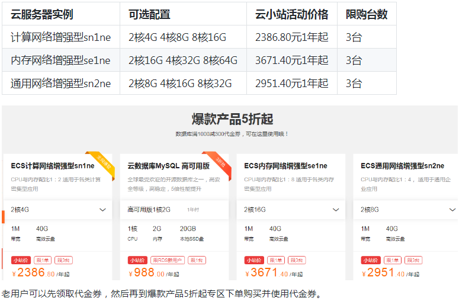Click the 20GB 本地SSD盘 spec
The width and height of the screenshot is (472, 301).
tap(192, 233)
